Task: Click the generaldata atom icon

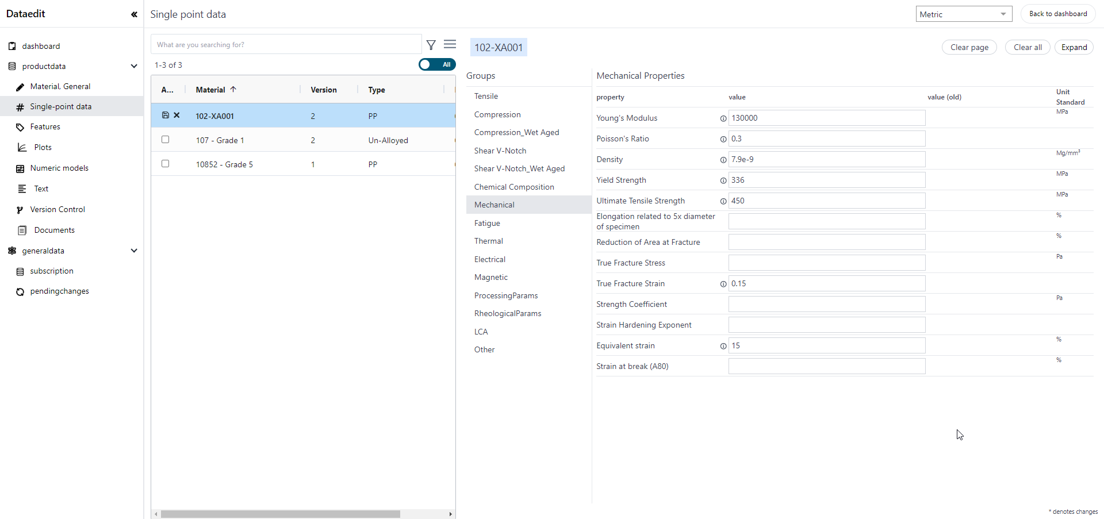Action: click(x=12, y=251)
